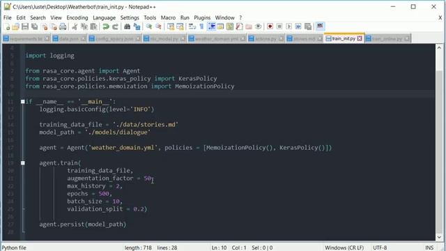
Task: Open the Function List panel
Action: tap(239, 26)
